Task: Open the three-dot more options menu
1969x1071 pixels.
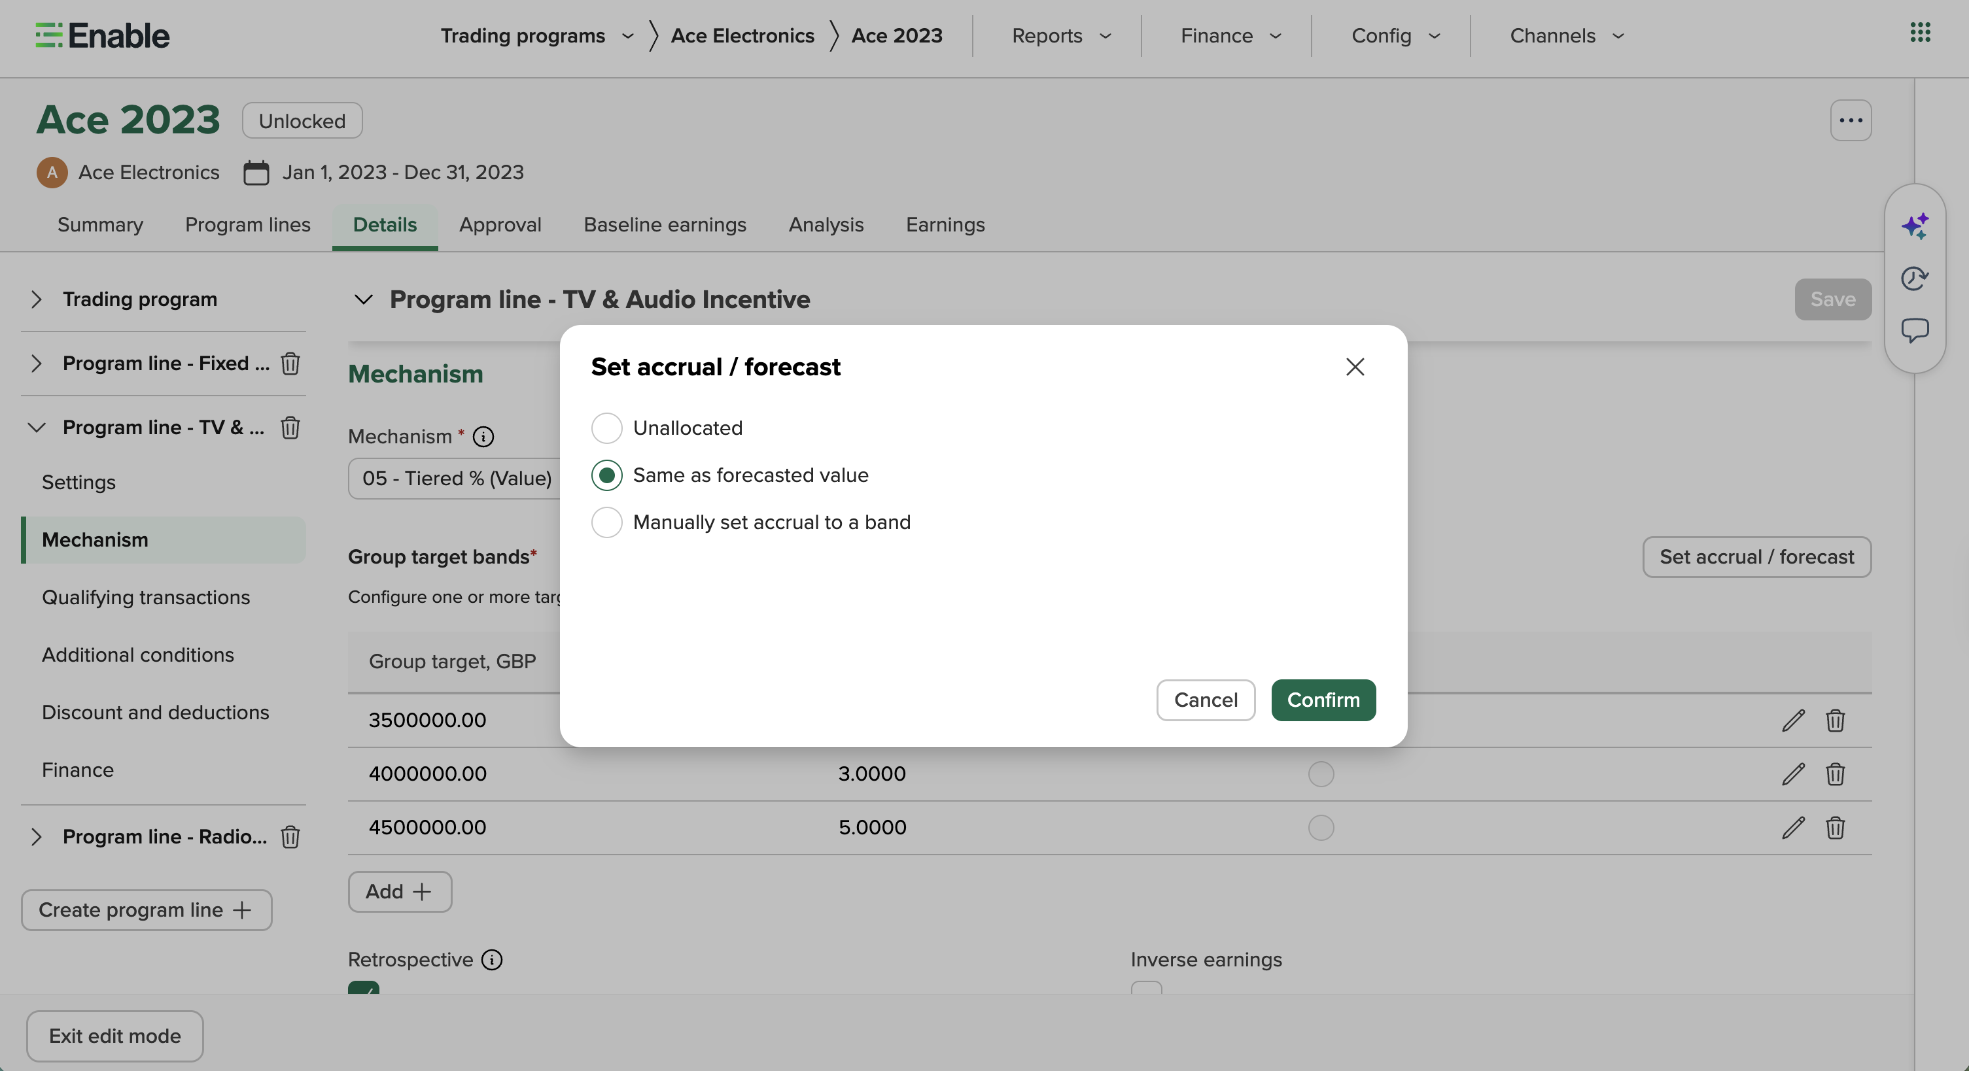Action: [x=1851, y=120]
